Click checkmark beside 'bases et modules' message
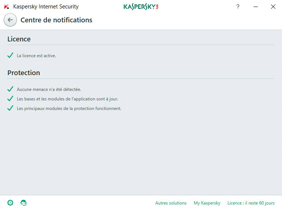Viewport: 282px width, 210px height. (x=10, y=99)
